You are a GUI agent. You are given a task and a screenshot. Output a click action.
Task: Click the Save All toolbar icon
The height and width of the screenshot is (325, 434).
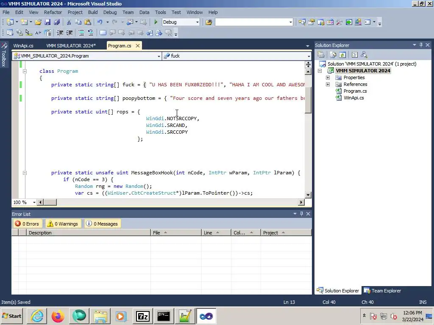pyautogui.click(x=57, y=22)
